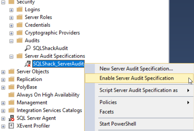Select the Server Objects tree label
The image size is (194, 131).
(x=33, y=72)
